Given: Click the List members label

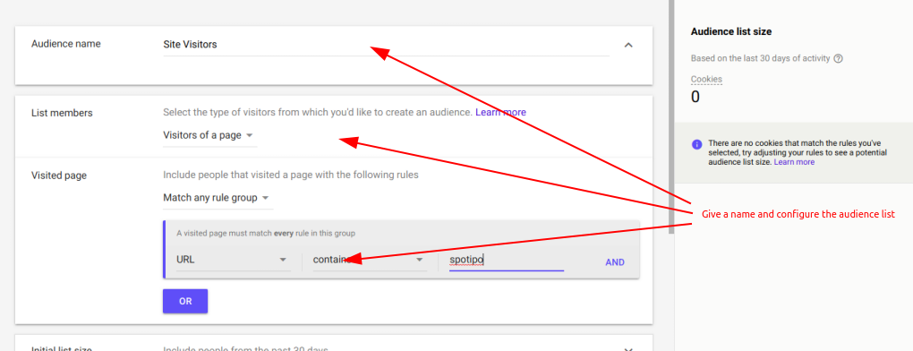Looking at the screenshot, I should [62, 113].
